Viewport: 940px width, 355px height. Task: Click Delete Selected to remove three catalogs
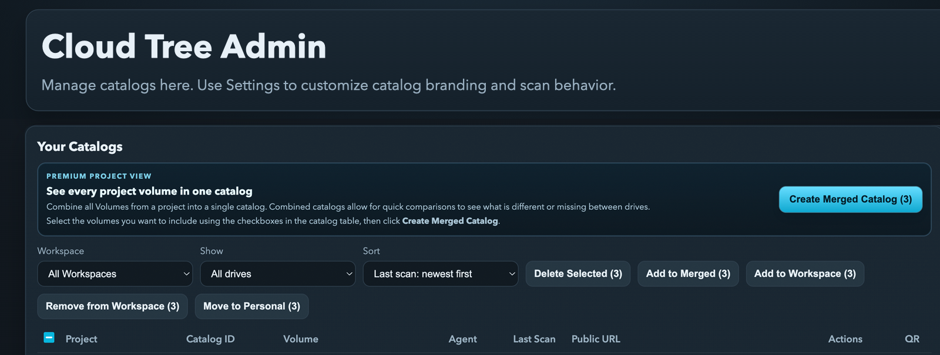coord(578,273)
